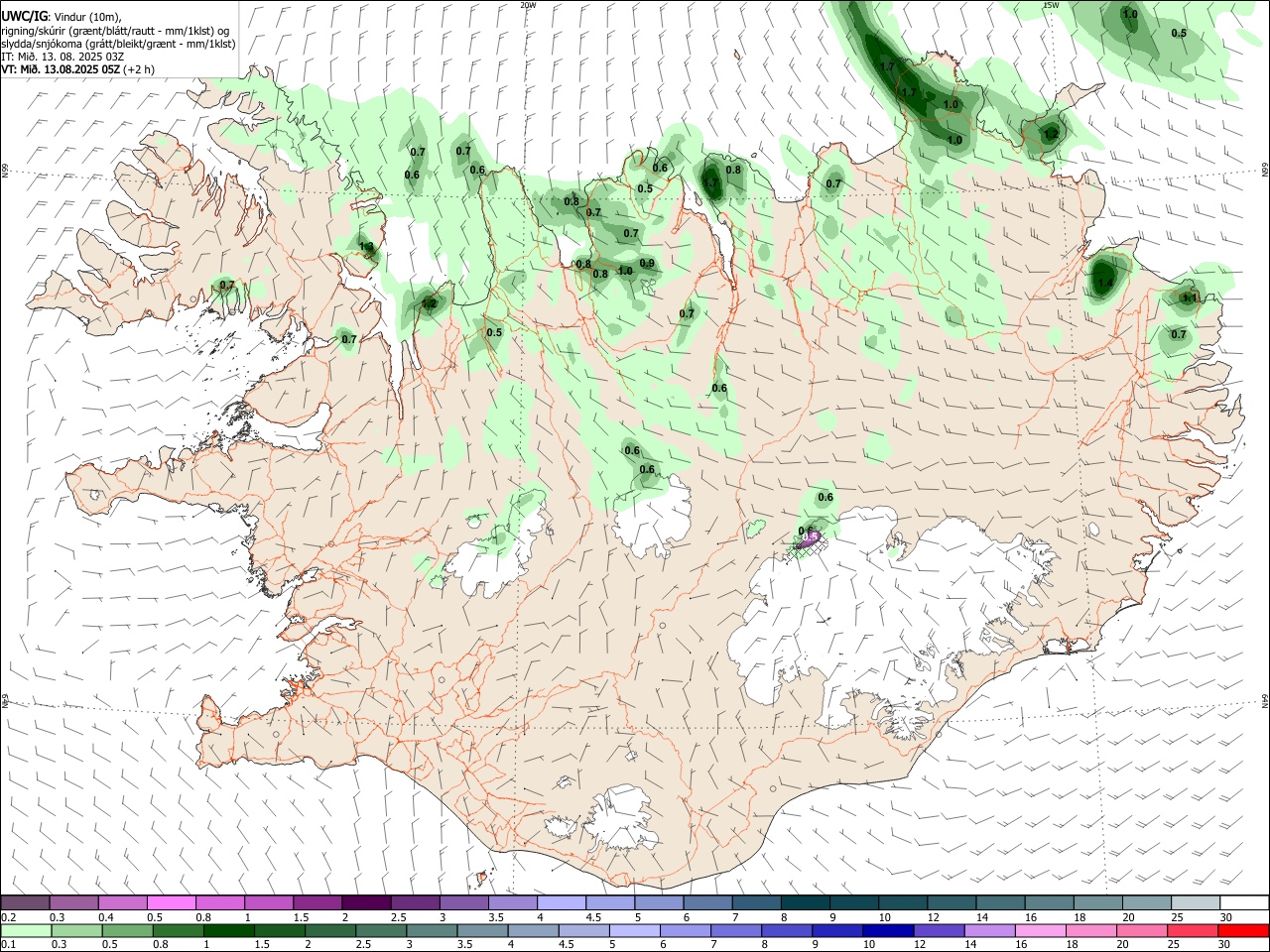Click the 1.3 precipitation value on the map
Viewport: 1270px width, 952px height.
tap(366, 247)
